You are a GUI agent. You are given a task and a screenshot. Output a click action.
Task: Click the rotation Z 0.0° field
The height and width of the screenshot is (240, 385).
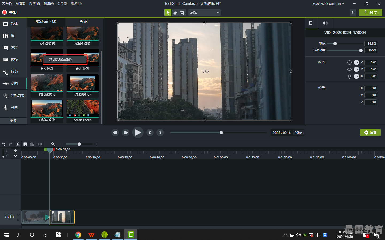[x=371, y=62]
